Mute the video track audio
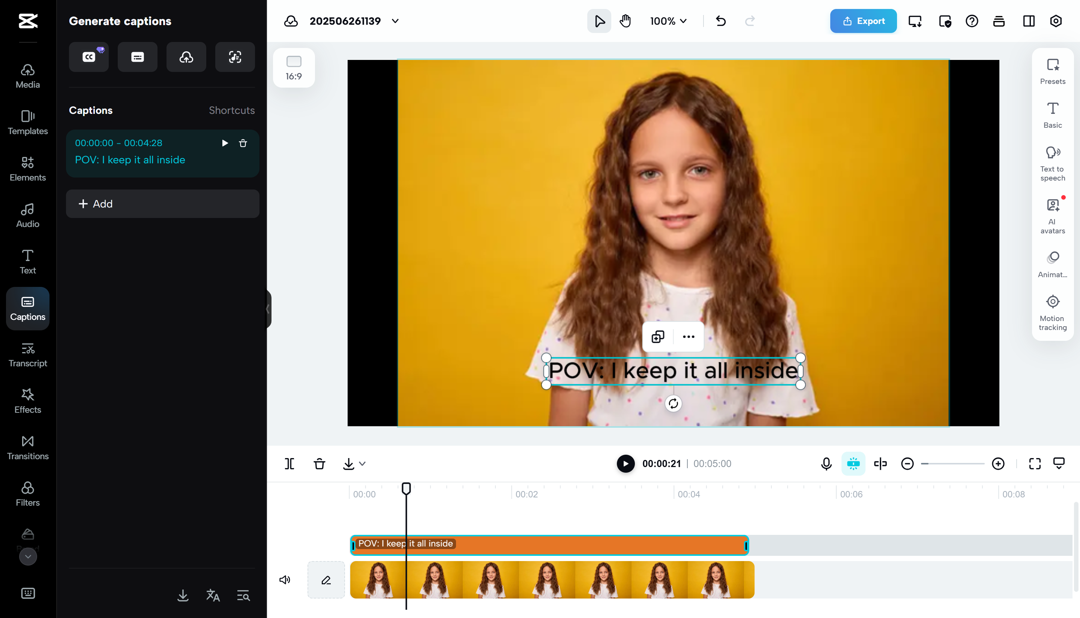The height and width of the screenshot is (618, 1080). [285, 580]
